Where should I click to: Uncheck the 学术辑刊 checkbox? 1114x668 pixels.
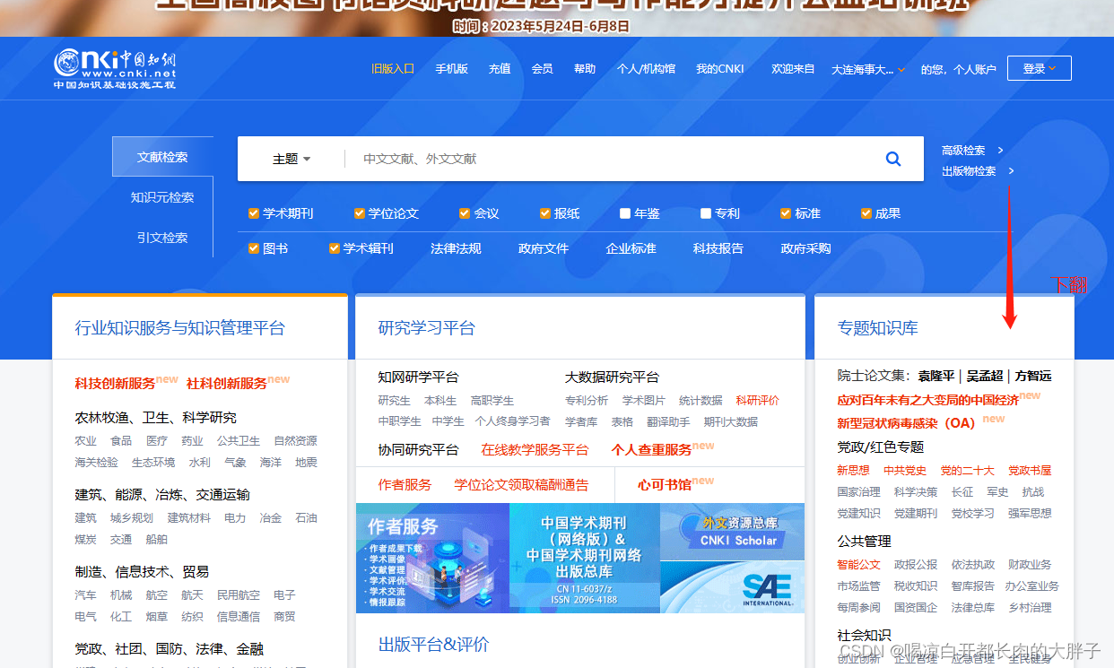(334, 248)
